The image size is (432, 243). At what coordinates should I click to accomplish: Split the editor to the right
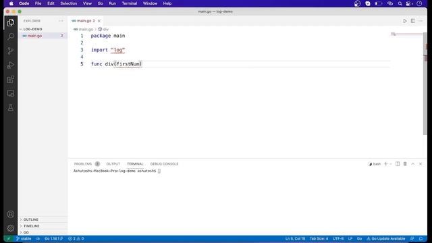[x=412, y=21]
